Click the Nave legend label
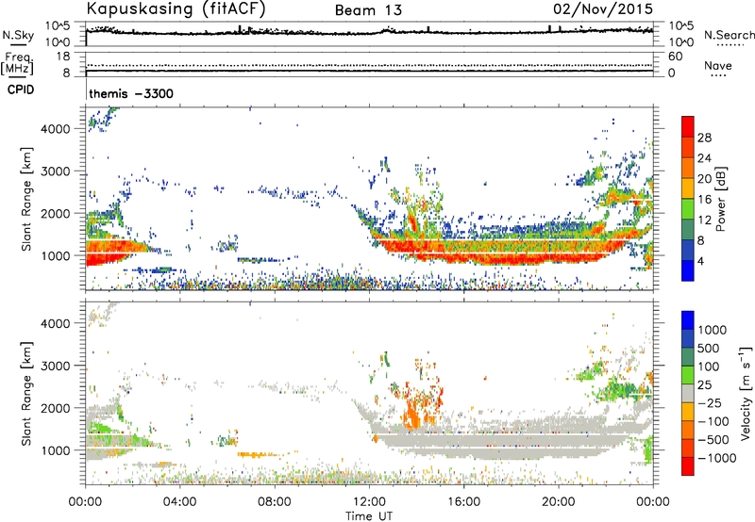 [718, 65]
